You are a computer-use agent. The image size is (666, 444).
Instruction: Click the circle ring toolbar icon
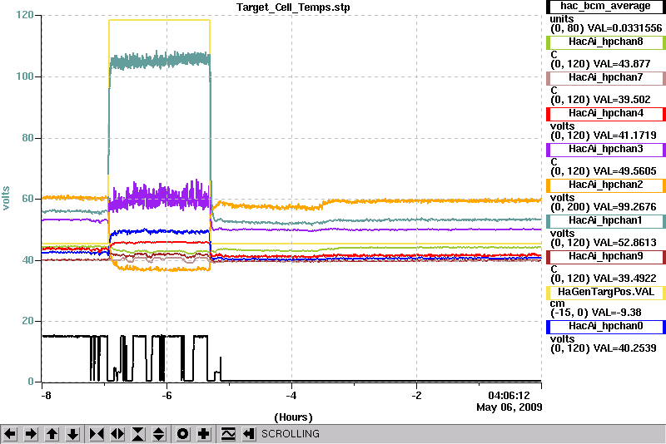[x=183, y=434]
